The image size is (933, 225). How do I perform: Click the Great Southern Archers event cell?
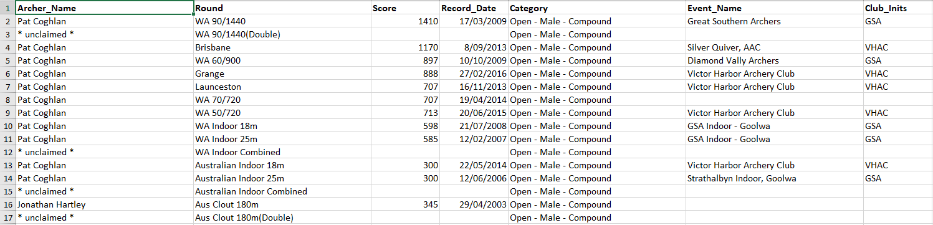tap(774, 21)
